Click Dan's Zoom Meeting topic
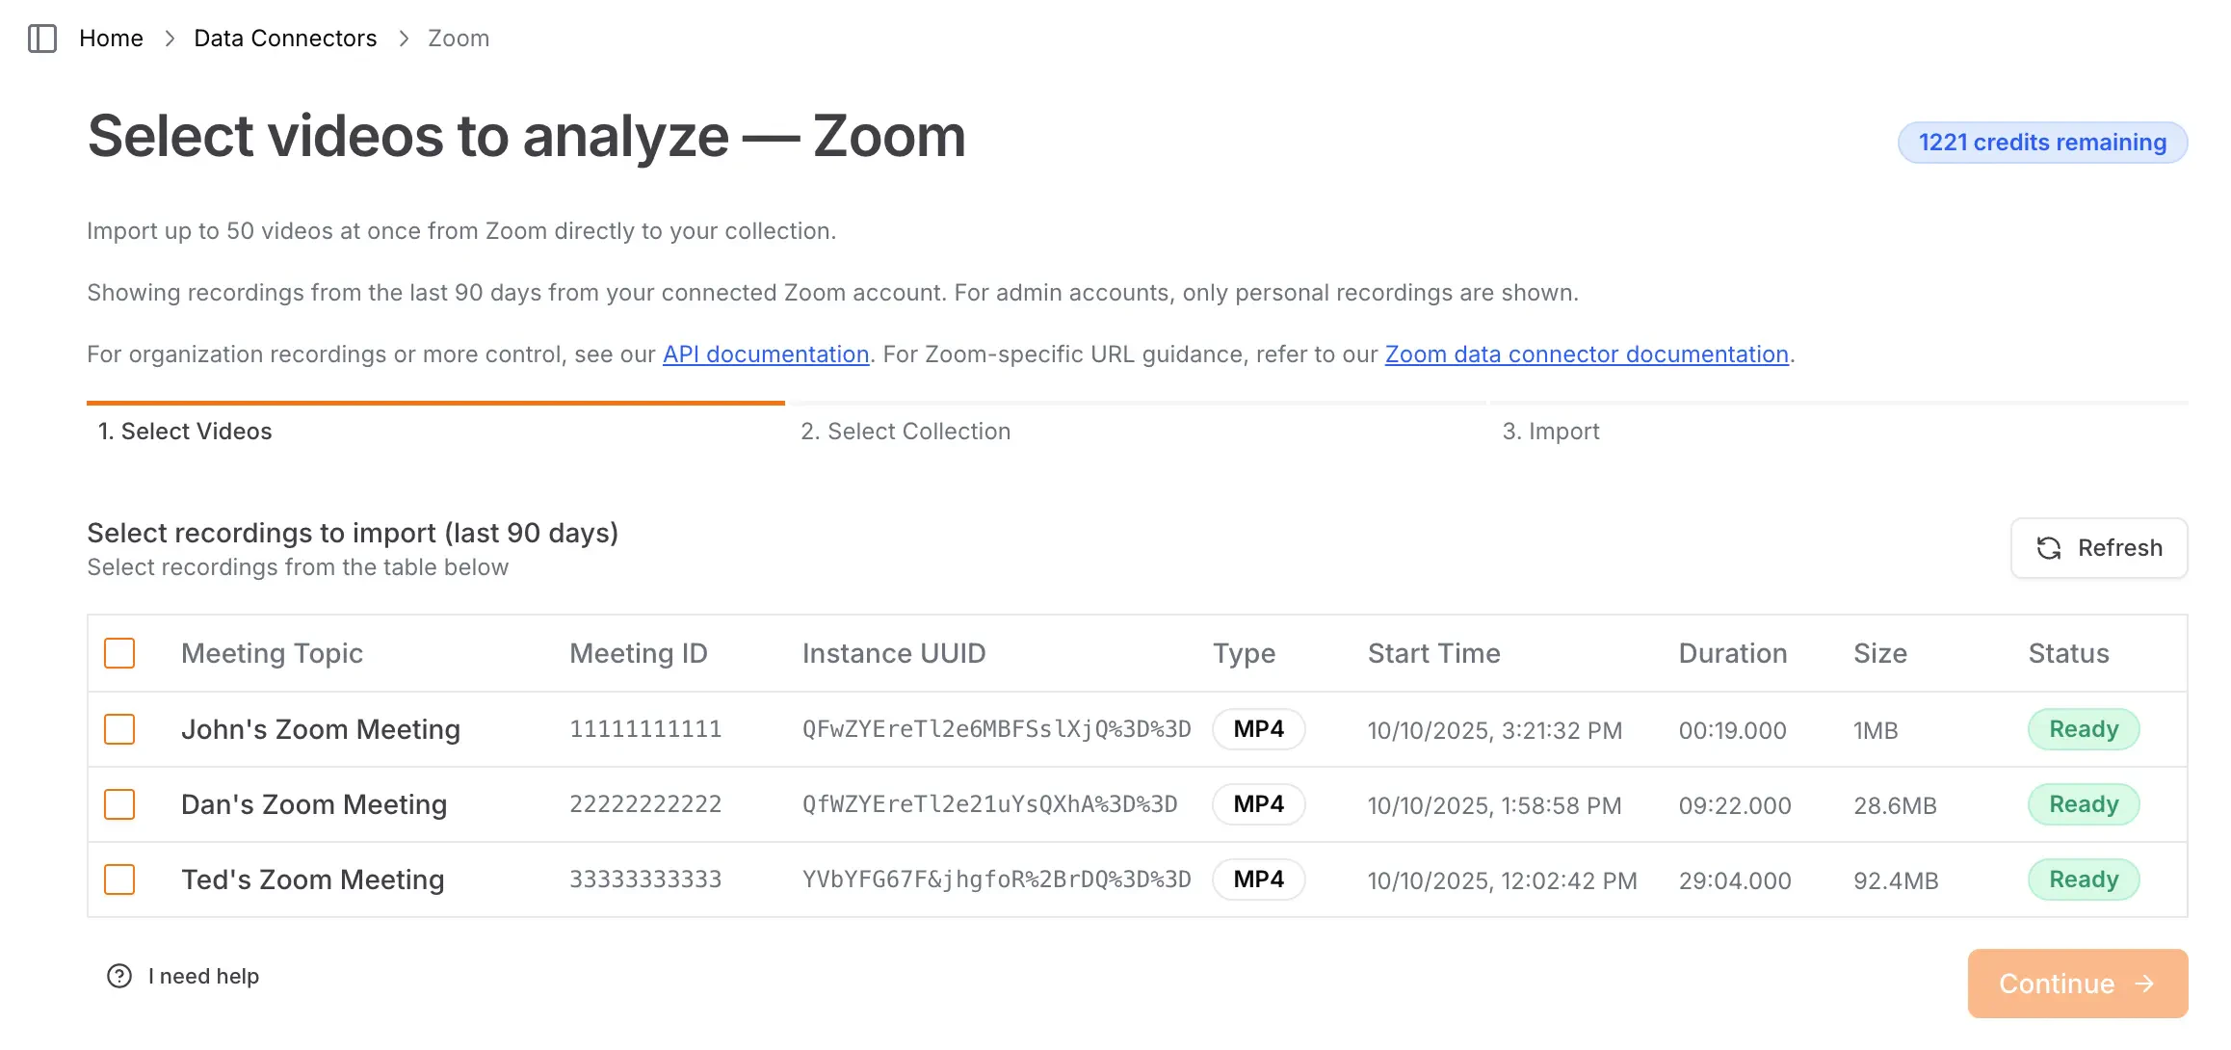This screenshot has height=1050, width=2231. click(x=314, y=804)
